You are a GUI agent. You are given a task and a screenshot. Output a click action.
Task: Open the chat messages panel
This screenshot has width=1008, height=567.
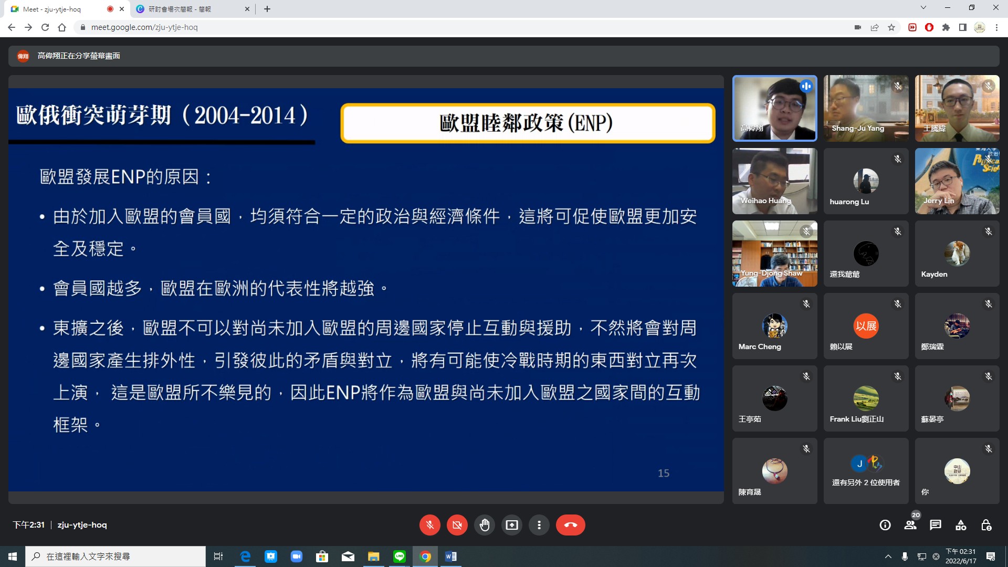[x=936, y=525]
